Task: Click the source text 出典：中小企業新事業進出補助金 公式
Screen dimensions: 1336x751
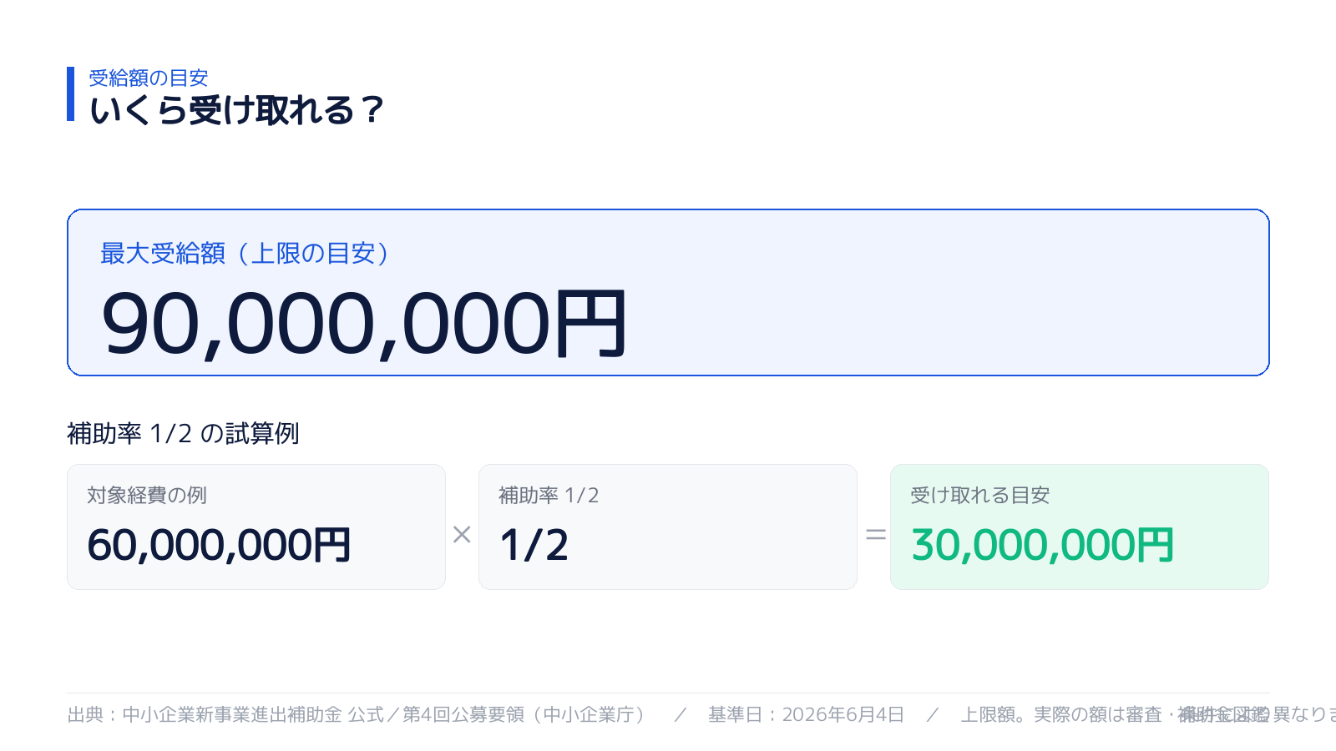Action: pyautogui.click(x=225, y=714)
